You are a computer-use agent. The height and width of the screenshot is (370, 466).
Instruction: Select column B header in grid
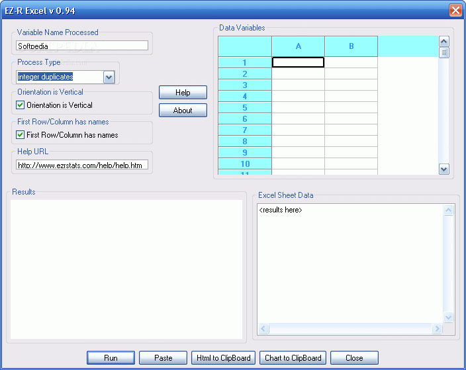pyautogui.click(x=351, y=46)
